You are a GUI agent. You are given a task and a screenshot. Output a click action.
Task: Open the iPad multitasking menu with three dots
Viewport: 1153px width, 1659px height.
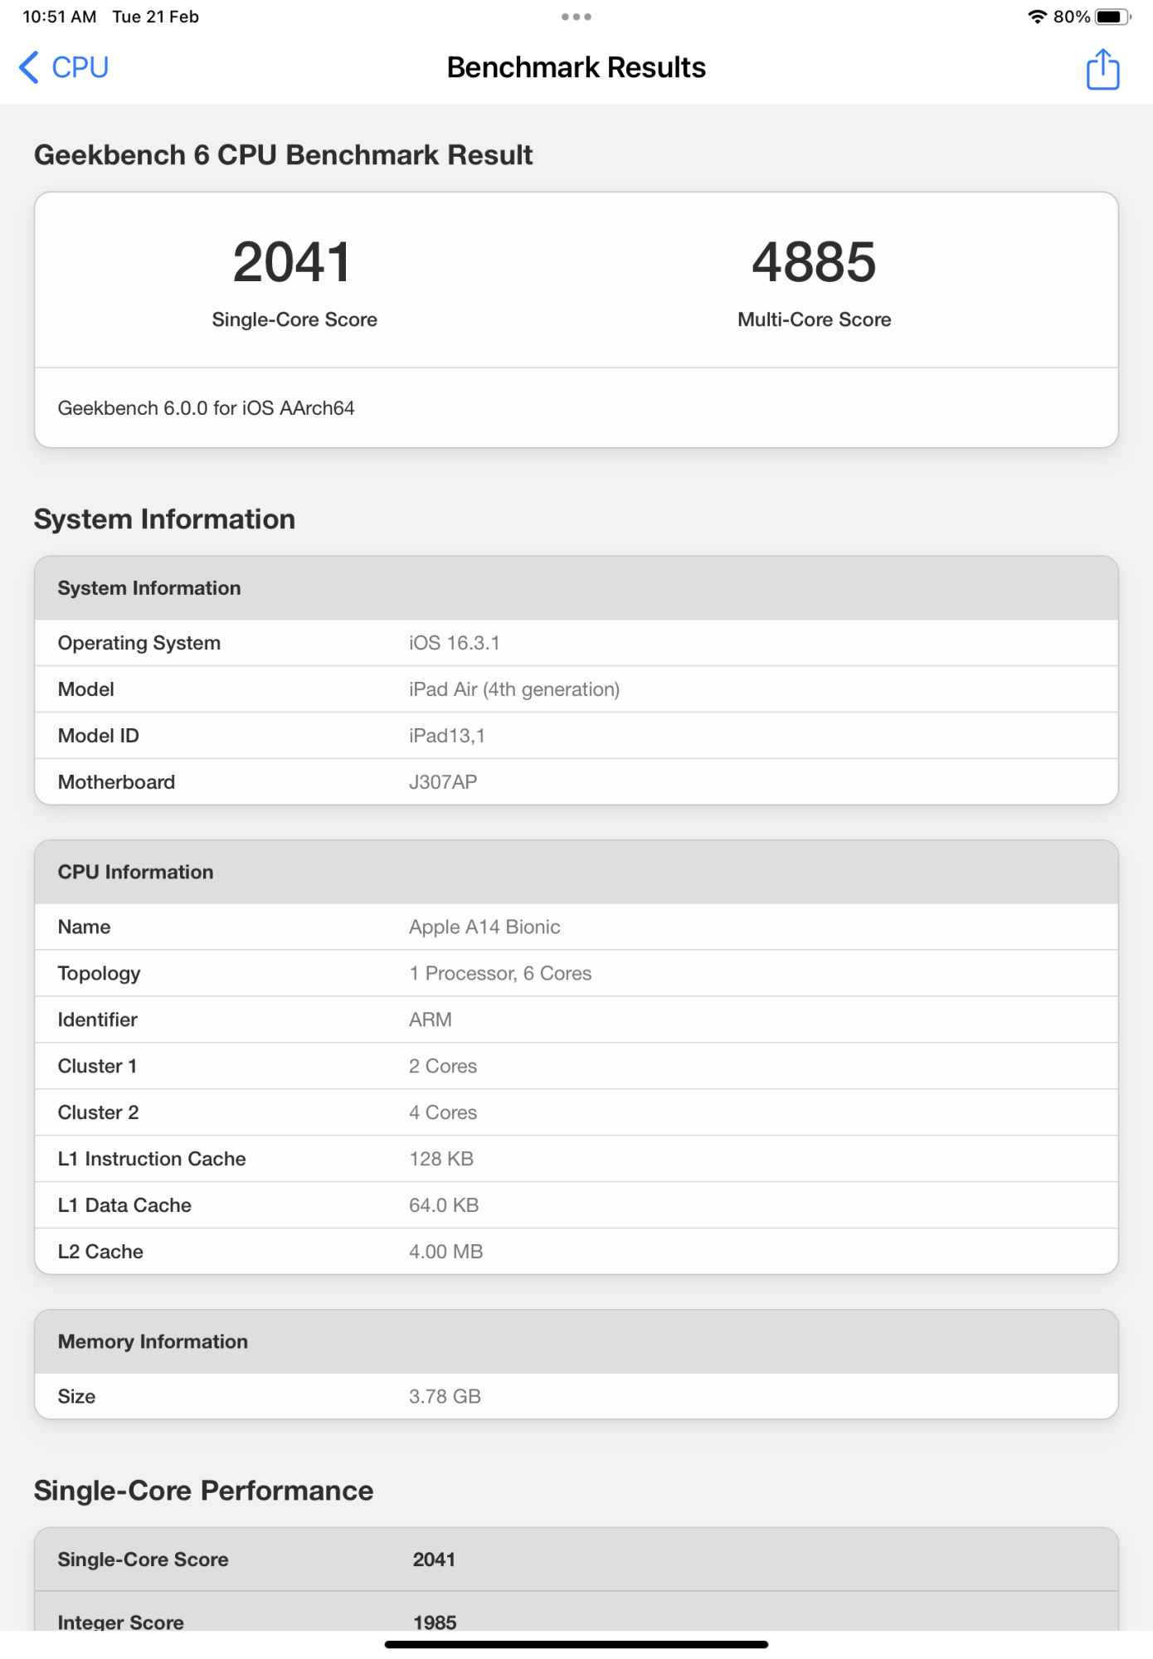(x=576, y=15)
